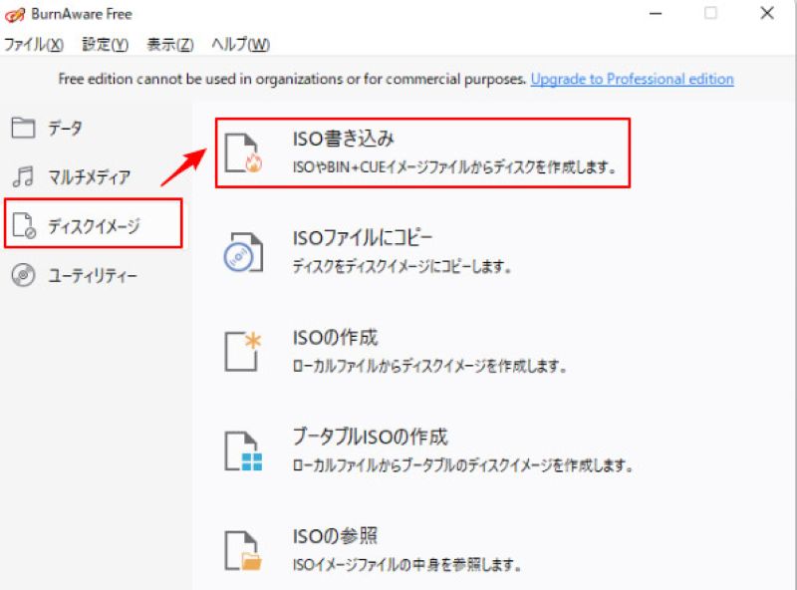Click the ISOファイルにコピー disc copy icon
The width and height of the screenshot is (797, 590).
point(242,249)
